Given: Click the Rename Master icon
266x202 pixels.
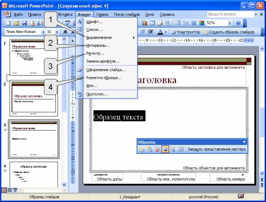Looking at the screenshot, I should click(173, 149).
